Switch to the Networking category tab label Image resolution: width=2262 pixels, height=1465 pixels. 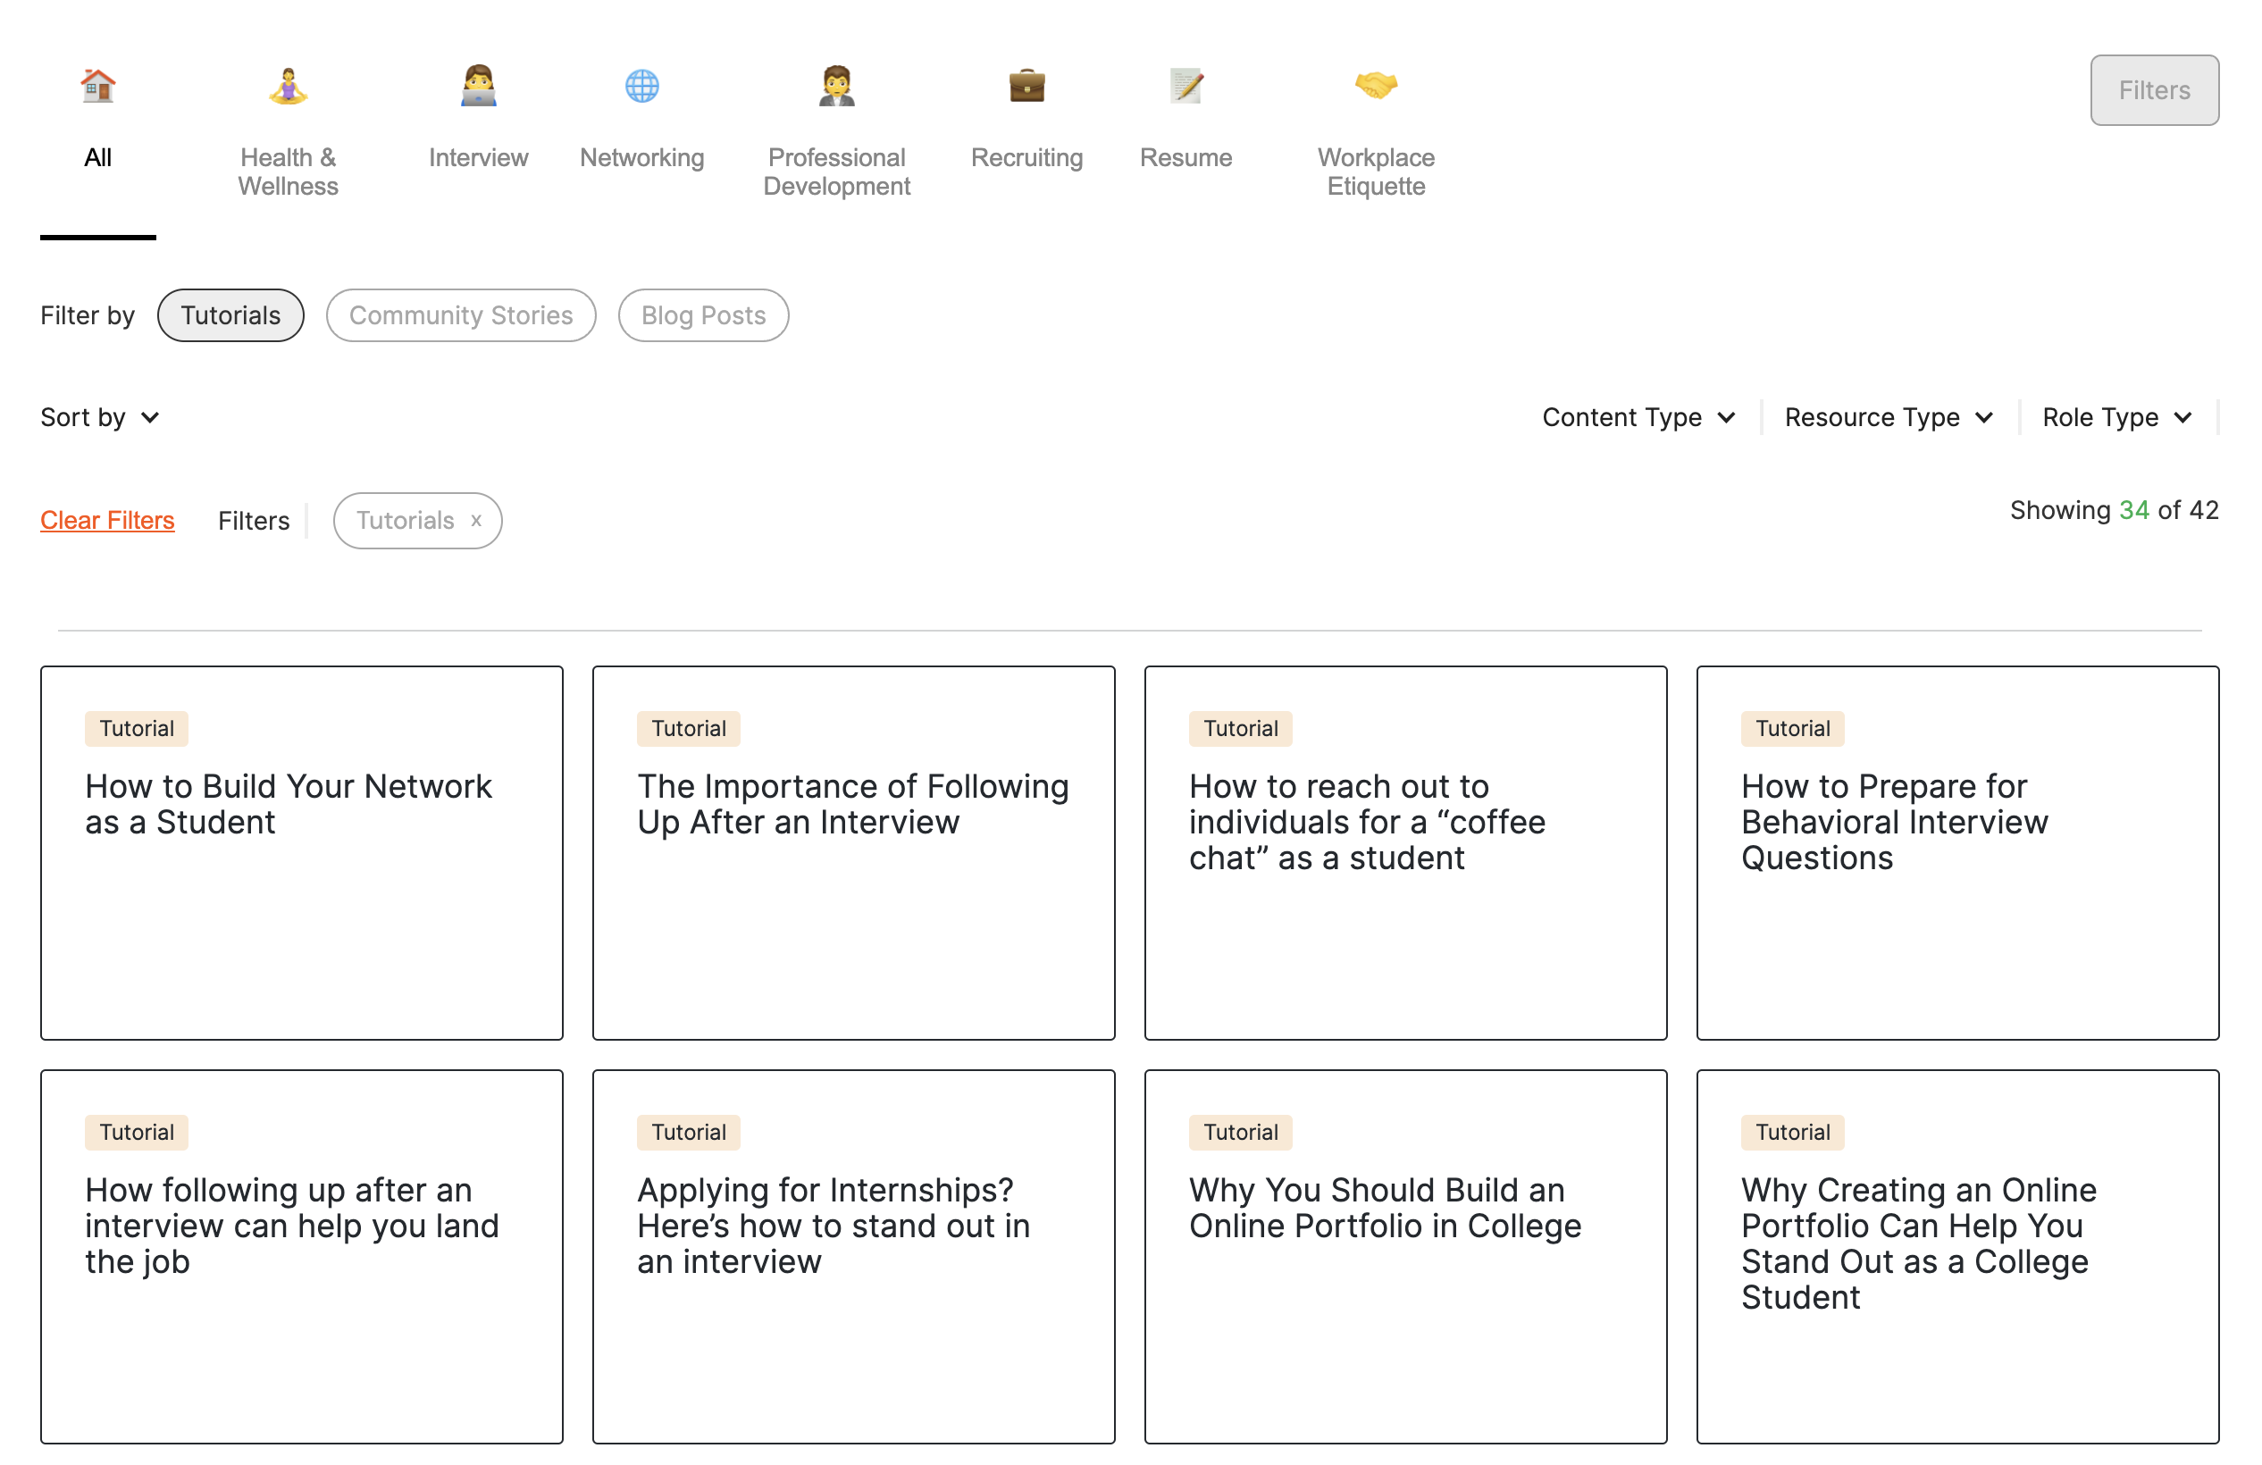click(641, 158)
